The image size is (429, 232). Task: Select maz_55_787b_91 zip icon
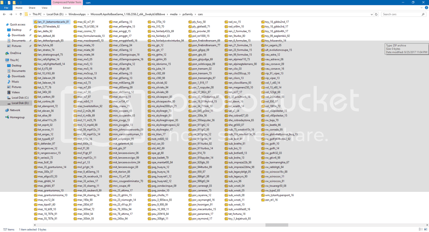click(x=36, y=219)
